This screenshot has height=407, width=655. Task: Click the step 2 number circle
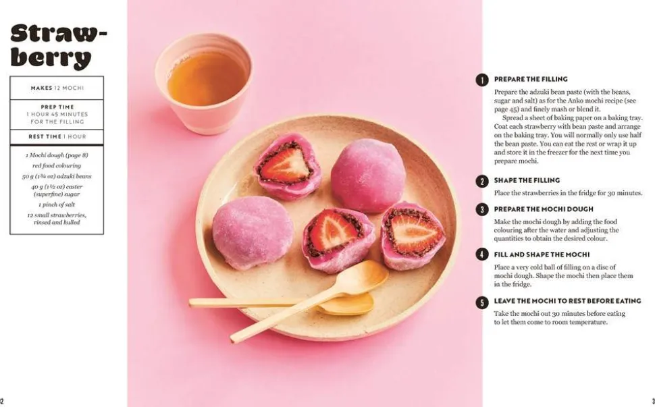pos(481,181)
